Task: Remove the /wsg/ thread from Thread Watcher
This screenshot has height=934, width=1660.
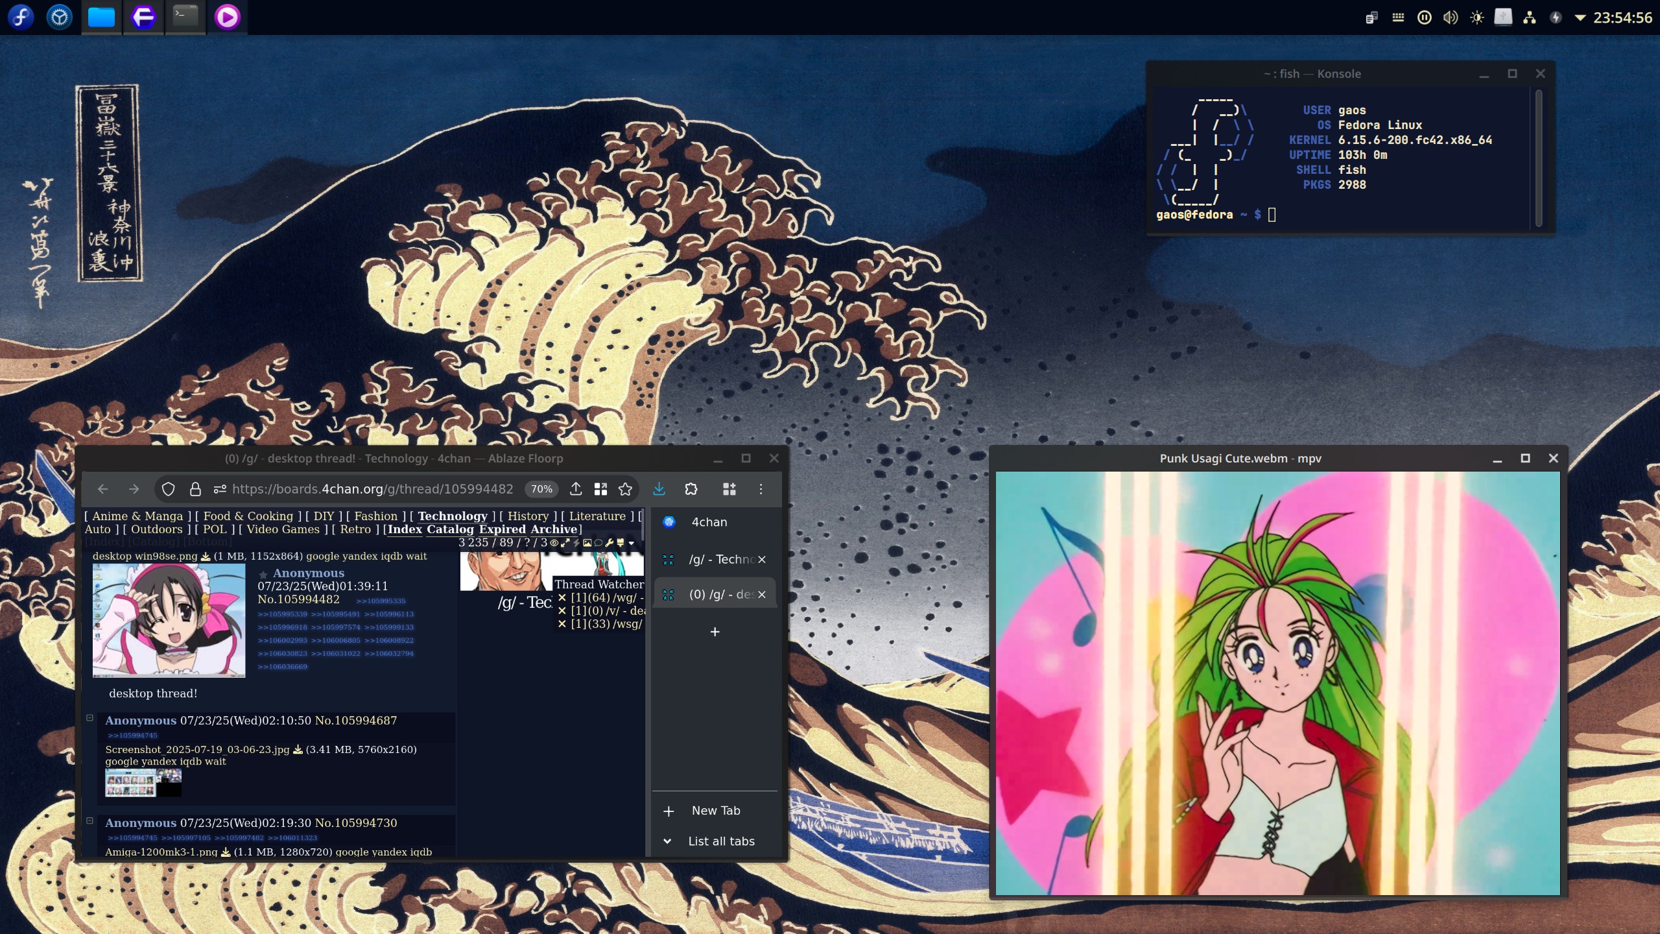Action: pyautogui.click(x=562, y=624)
